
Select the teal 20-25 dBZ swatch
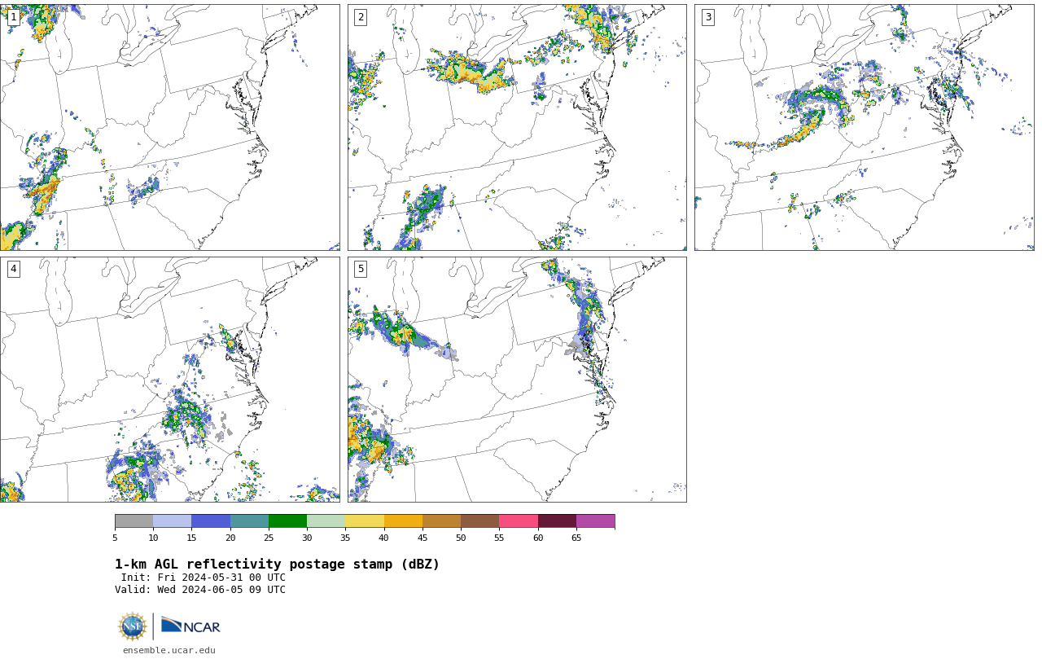(249, 521)
